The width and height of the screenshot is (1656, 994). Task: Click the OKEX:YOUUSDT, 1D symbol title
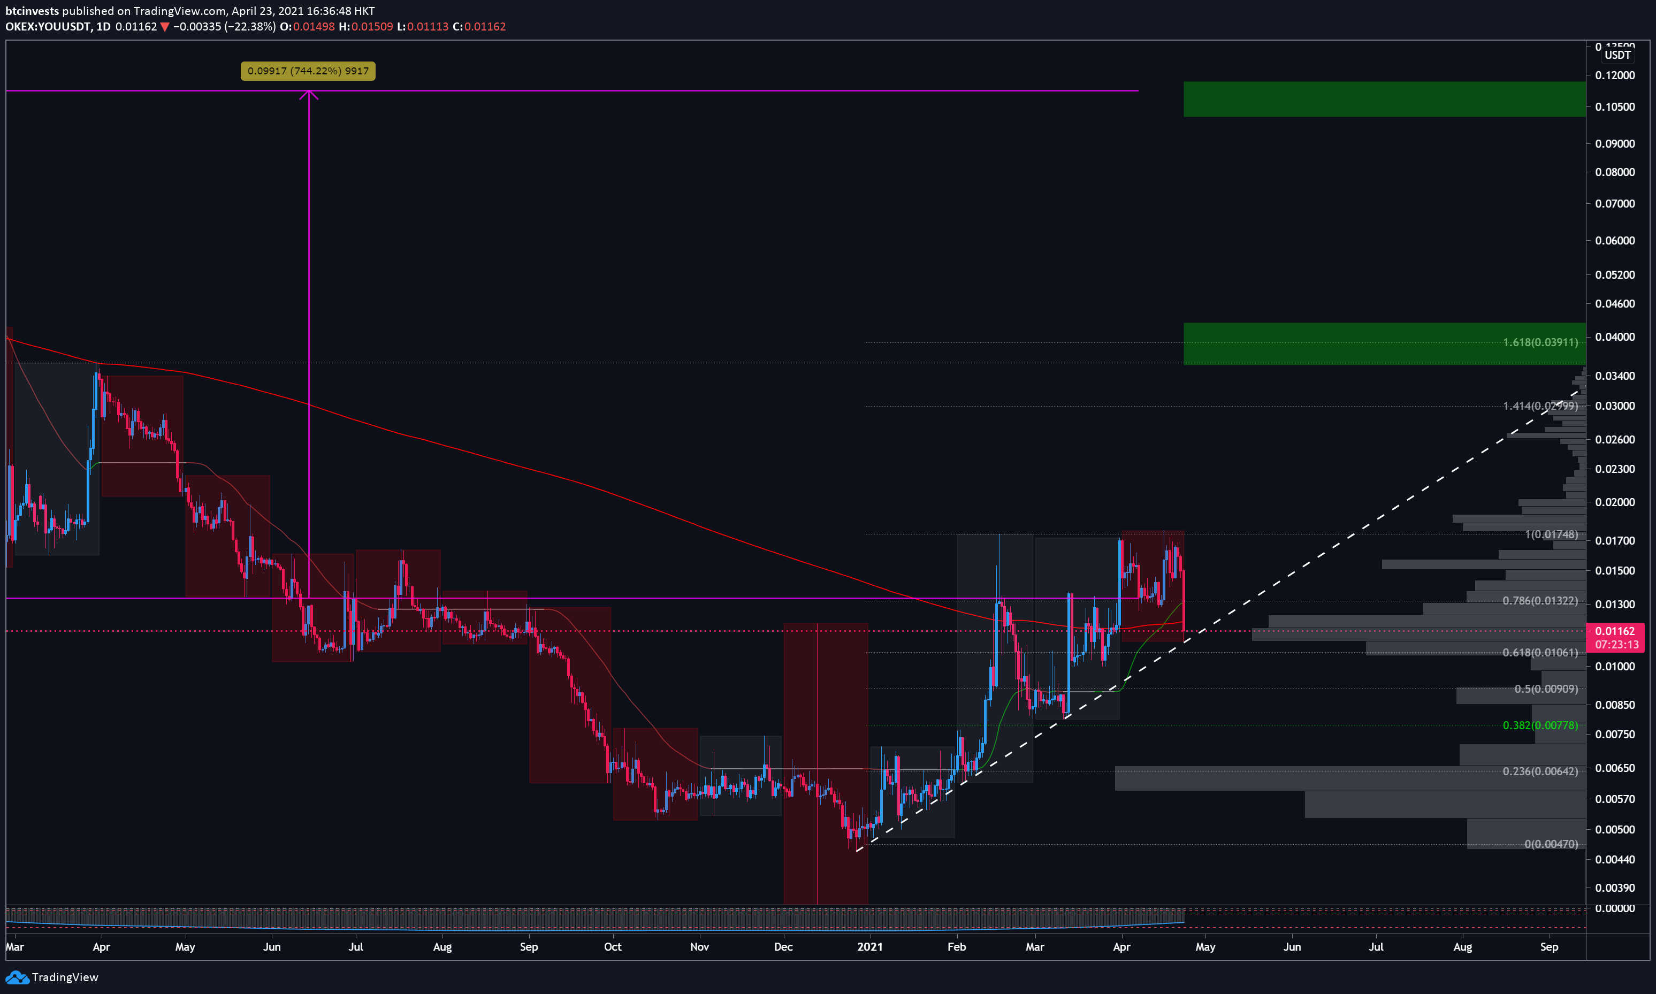(x=58, y=27)
